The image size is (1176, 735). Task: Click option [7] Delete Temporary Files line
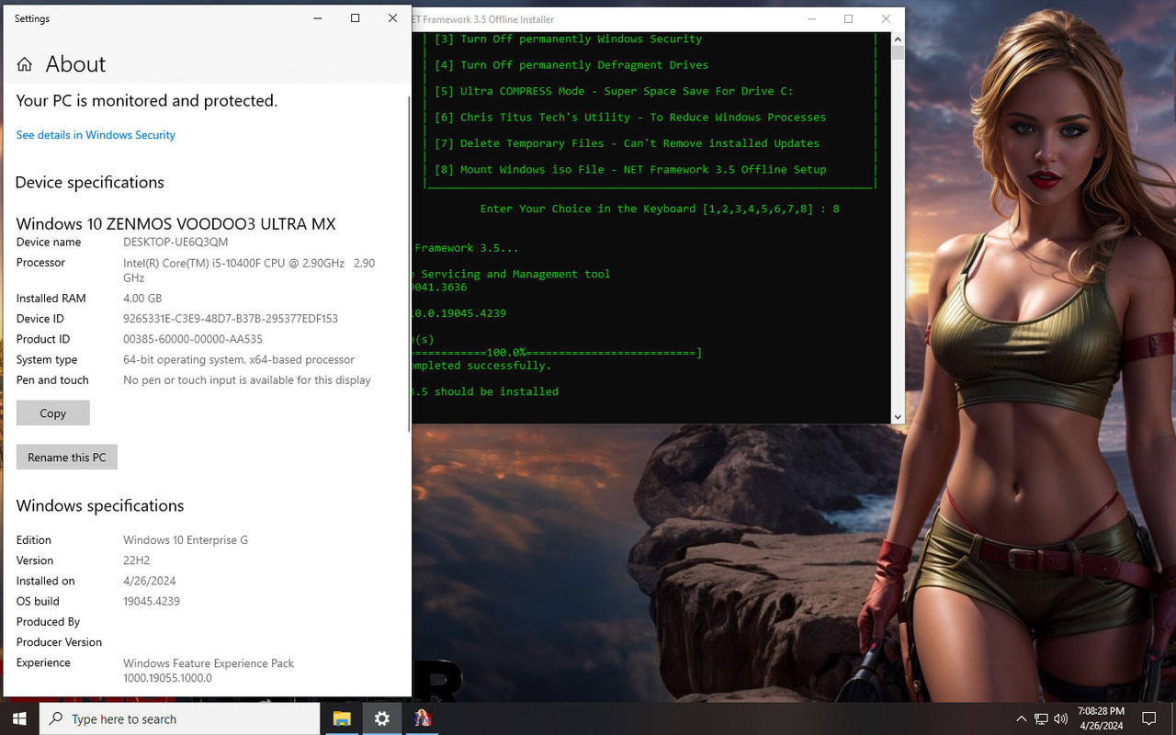click(627, 143)
